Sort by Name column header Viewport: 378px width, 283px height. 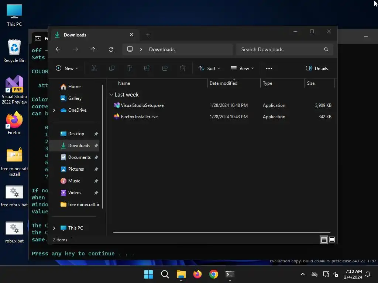point(124,83)
